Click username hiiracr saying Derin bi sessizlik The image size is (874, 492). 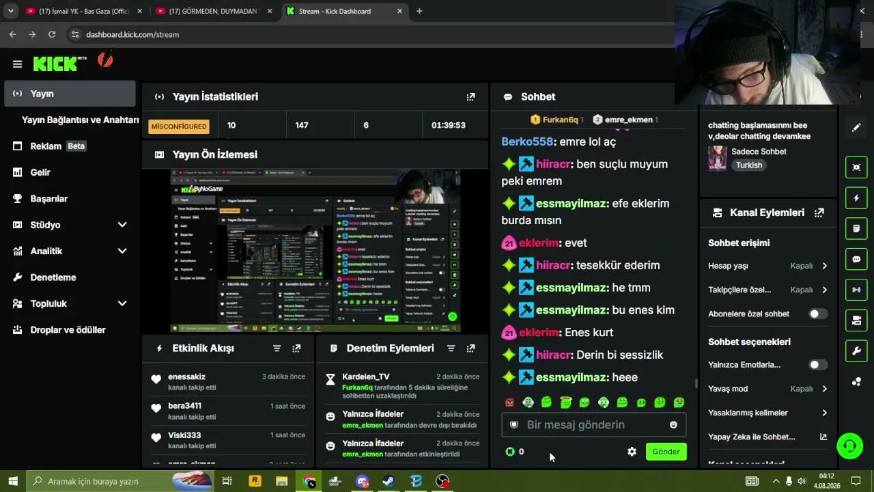pyautogui.click(x=553, y=355)
